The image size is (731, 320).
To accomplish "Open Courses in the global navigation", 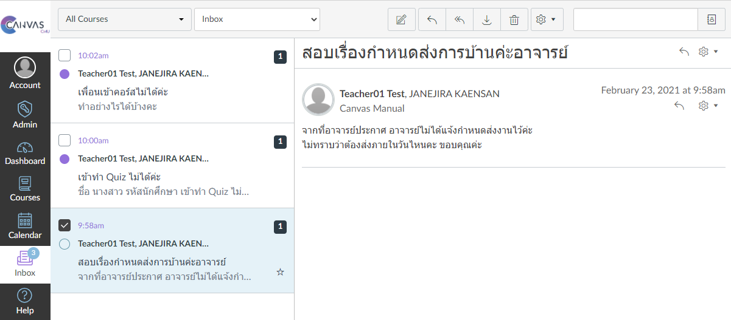I will pos(25,189).
